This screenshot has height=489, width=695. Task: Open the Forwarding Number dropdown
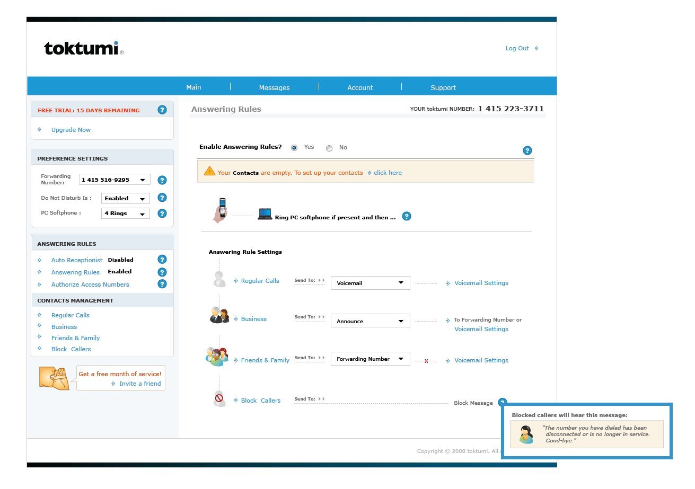click(x=115, y=180)
